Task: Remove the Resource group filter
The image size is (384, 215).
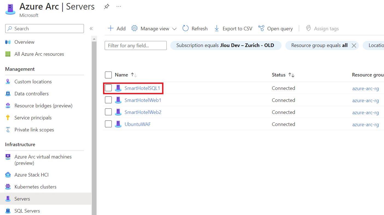Action: point(354,46)
